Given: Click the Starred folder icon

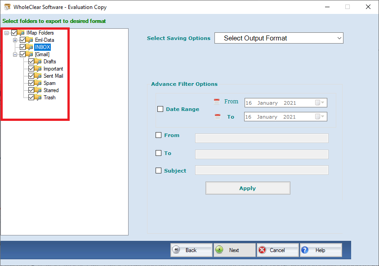Looking at the screenshot, I should (x=38, y=90).
